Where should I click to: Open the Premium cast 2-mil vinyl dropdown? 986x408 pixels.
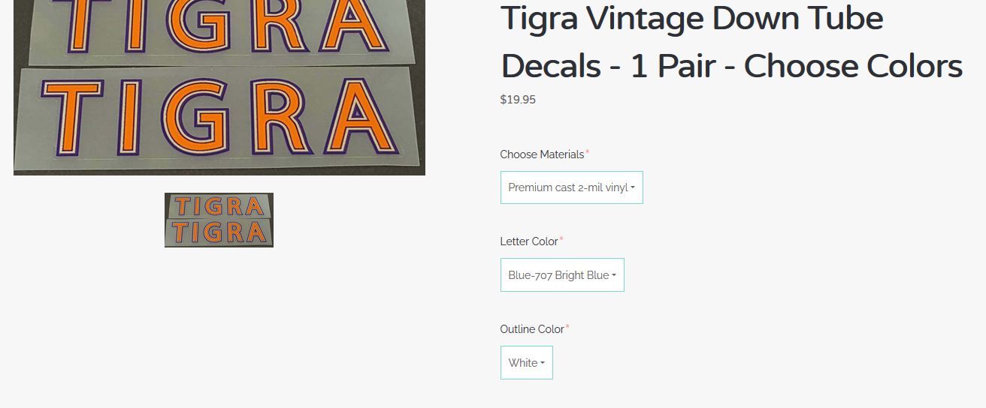tap(571, 187)
